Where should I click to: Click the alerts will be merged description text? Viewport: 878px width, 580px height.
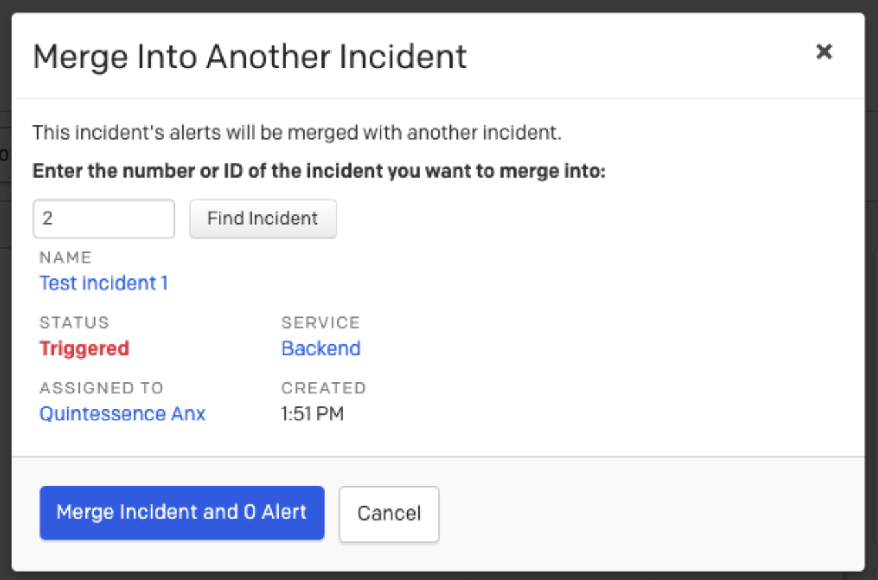(x=297, y=132)
